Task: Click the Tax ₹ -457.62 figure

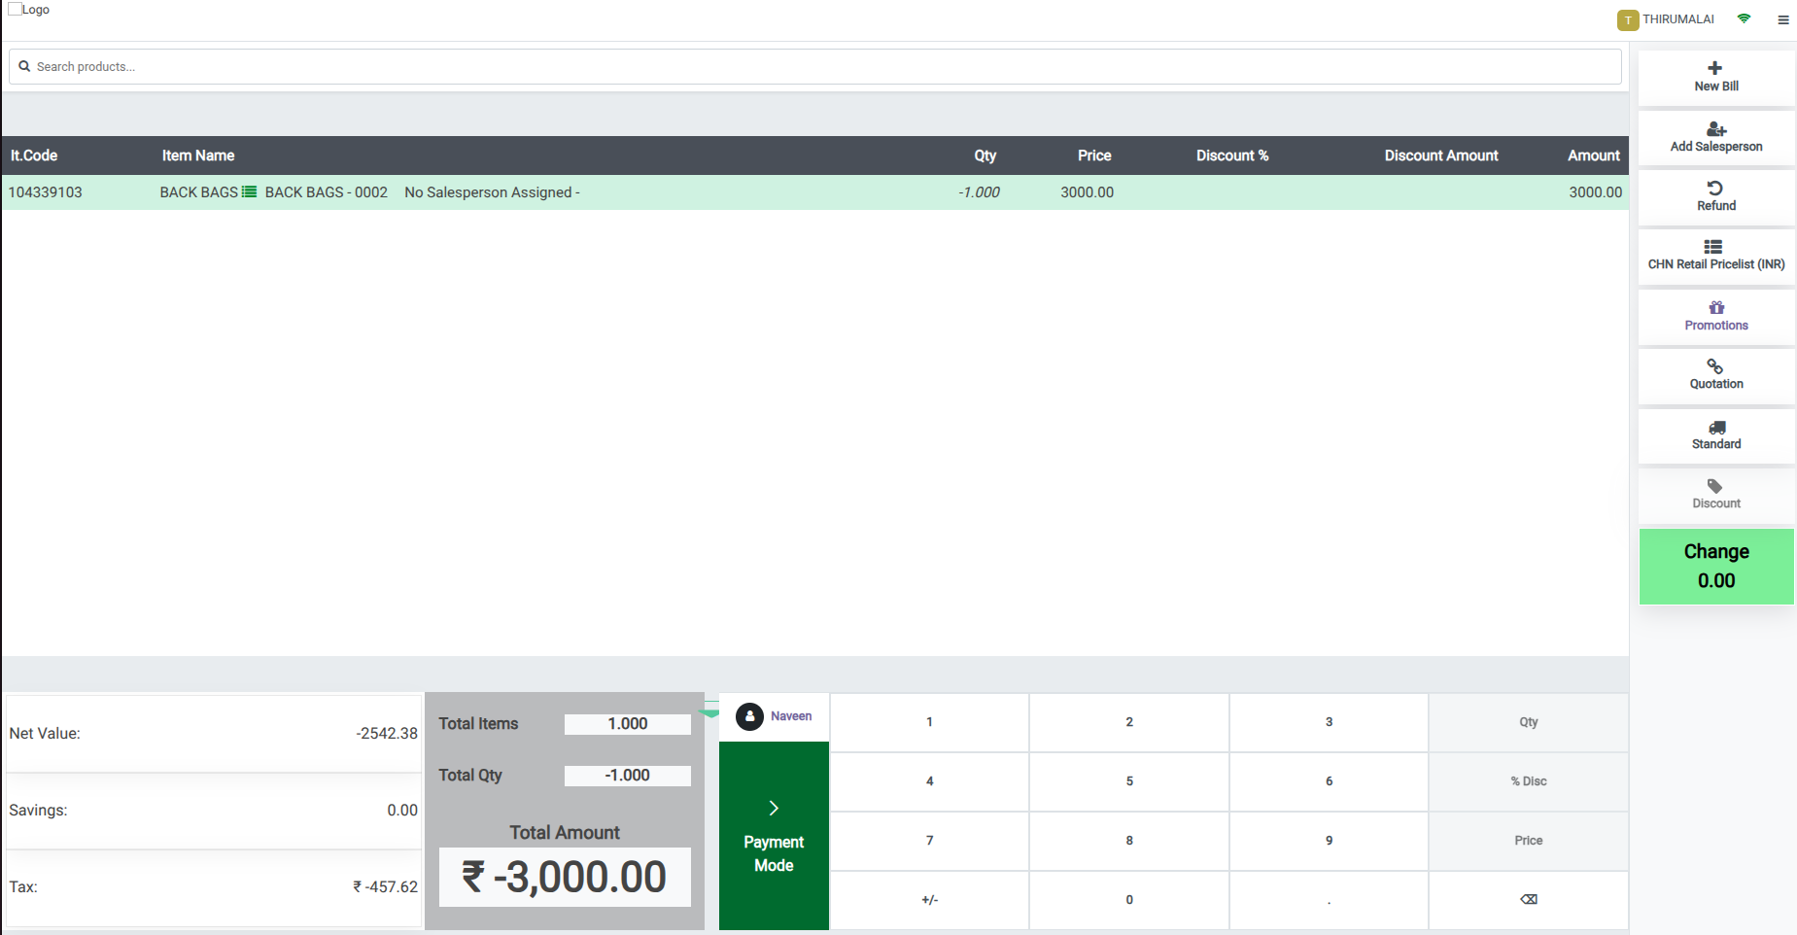Action: tap(385, 887)
